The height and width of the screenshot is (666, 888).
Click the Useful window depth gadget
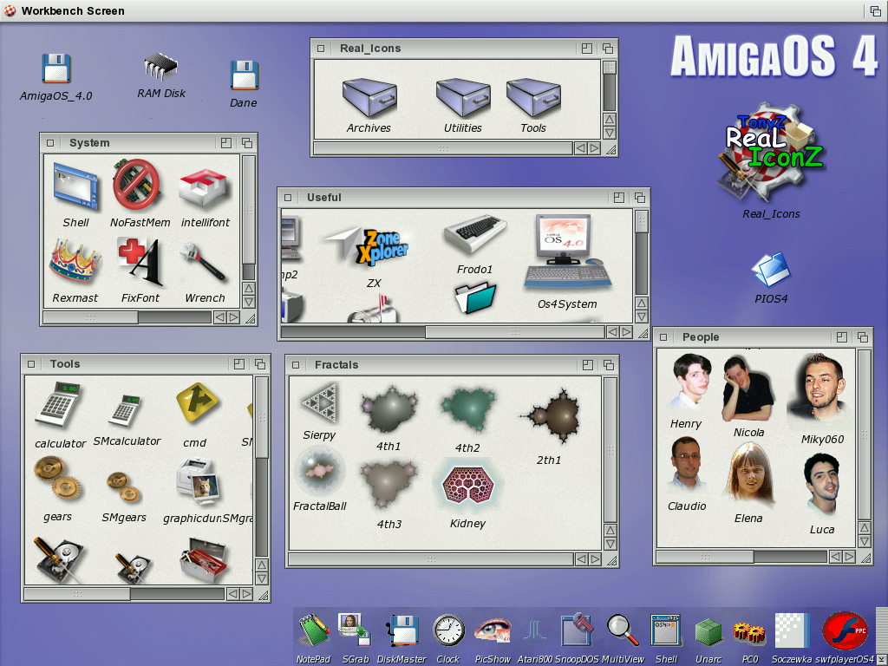(640, 198)
